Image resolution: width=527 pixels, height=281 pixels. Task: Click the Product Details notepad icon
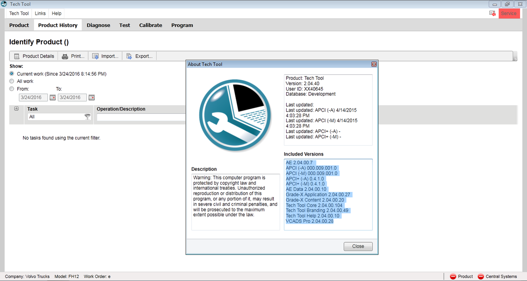click(x=17, y=56)
